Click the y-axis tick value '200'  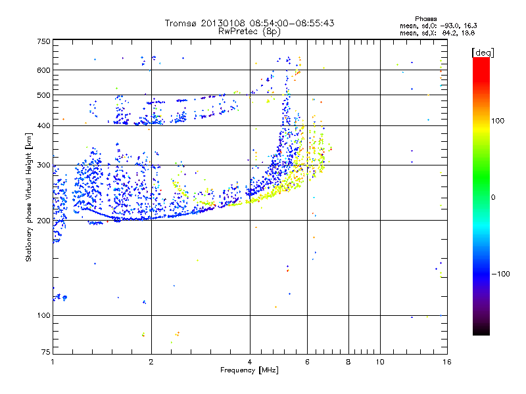(43, 221)
